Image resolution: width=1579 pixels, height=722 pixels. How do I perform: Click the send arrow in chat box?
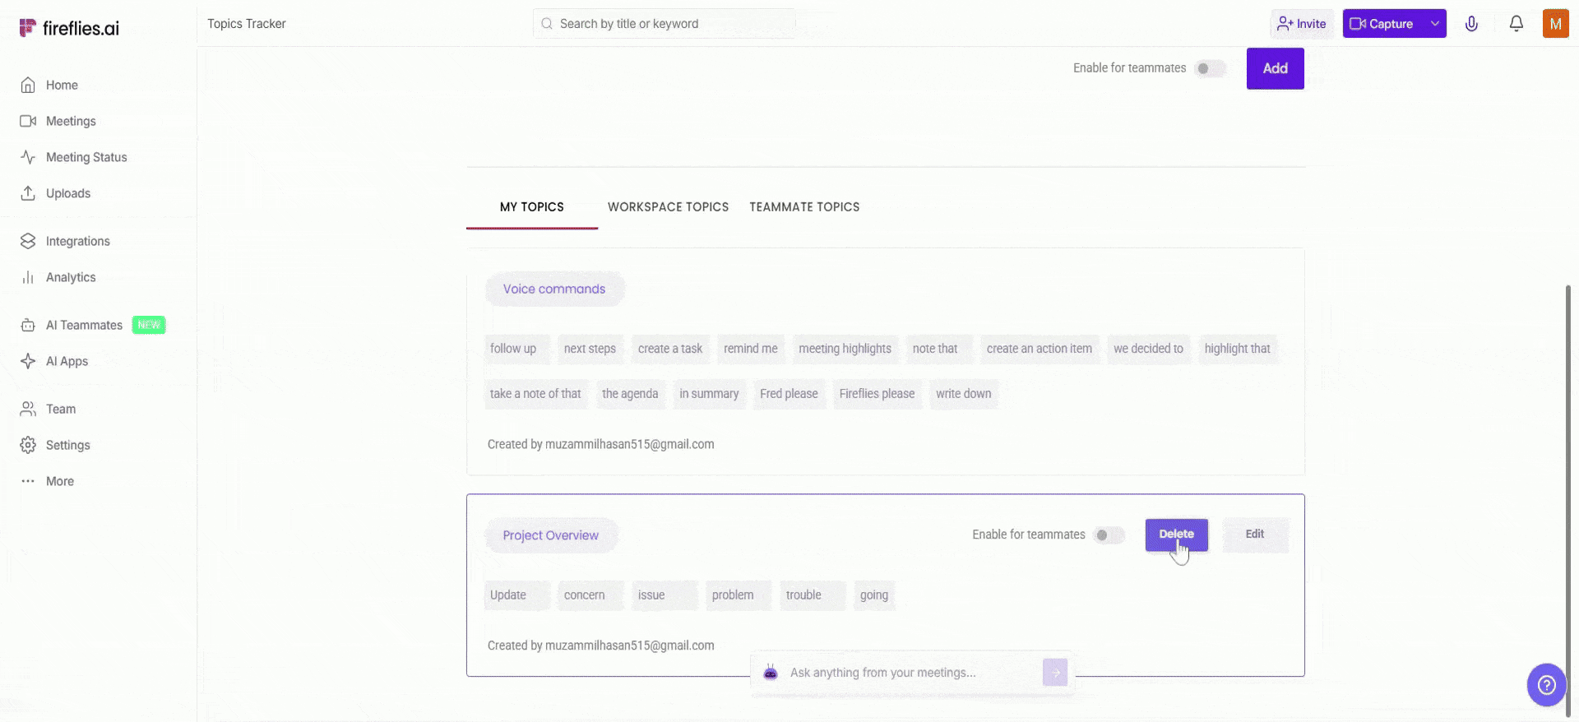pos(1054,673)
